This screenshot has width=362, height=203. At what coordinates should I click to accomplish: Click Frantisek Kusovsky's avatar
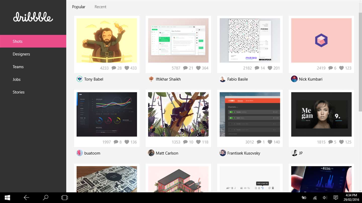223,153
